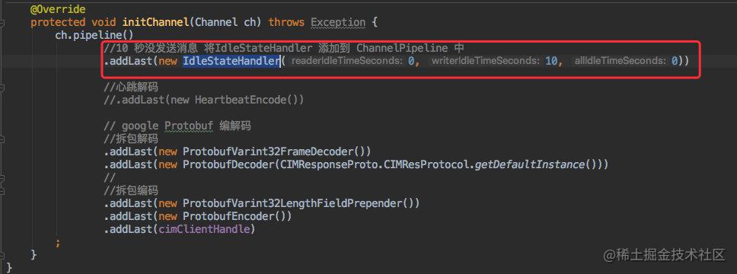Click the writerIdleTimeSeconds parameter hint
The height and width of the screenshot is (274, 737).
pyautogui.click(x=487, y=61)
